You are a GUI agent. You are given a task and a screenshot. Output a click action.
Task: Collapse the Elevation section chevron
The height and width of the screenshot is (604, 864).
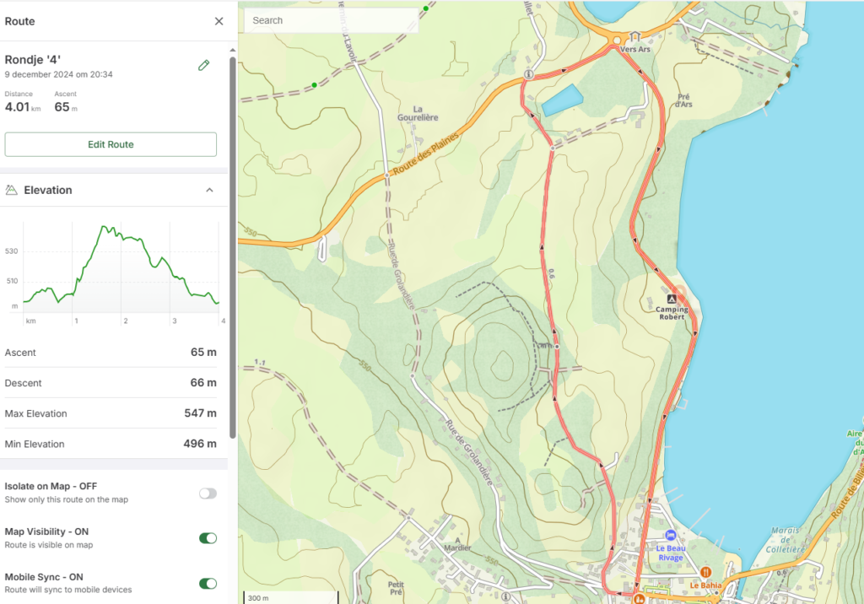[x=209, y=190]
